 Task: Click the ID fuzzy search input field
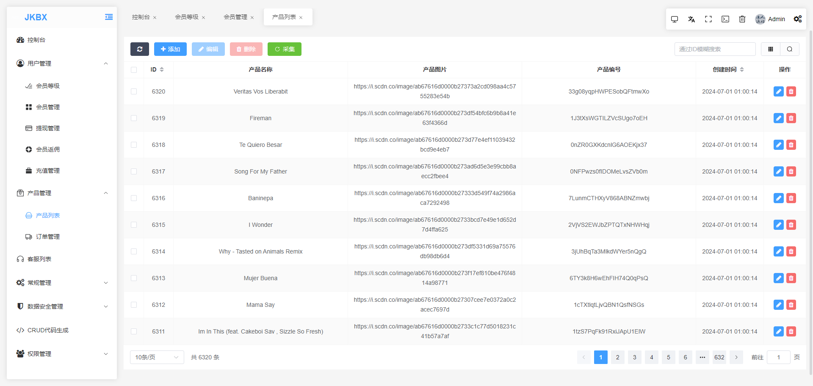tap(715, 49)
